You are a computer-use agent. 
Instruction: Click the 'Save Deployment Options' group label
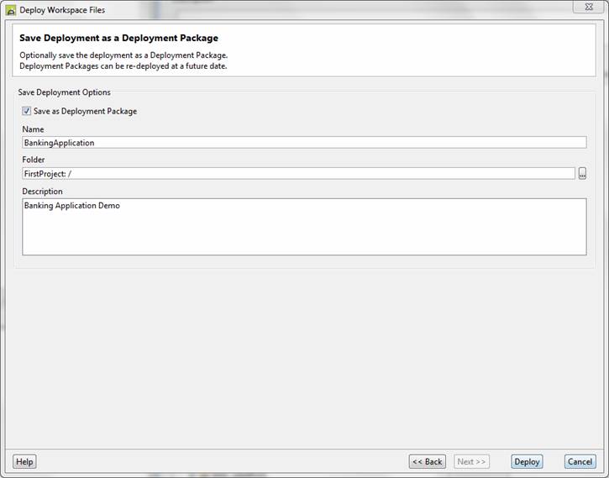[x=64, y=92]
